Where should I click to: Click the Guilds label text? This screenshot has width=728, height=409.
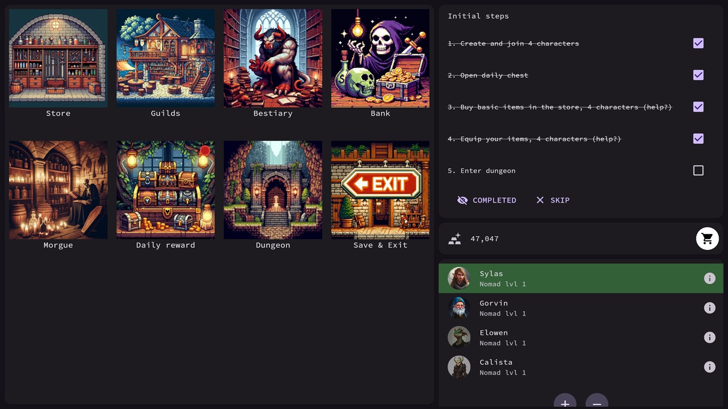tap(165, 113)
